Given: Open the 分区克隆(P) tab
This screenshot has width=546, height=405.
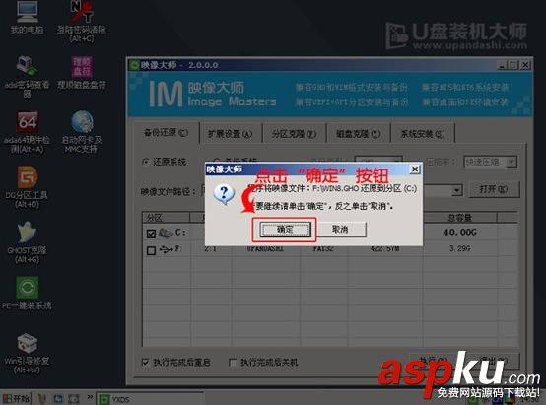Looking at the screenshot, I should pyautogui.click(x=294, y=134).
